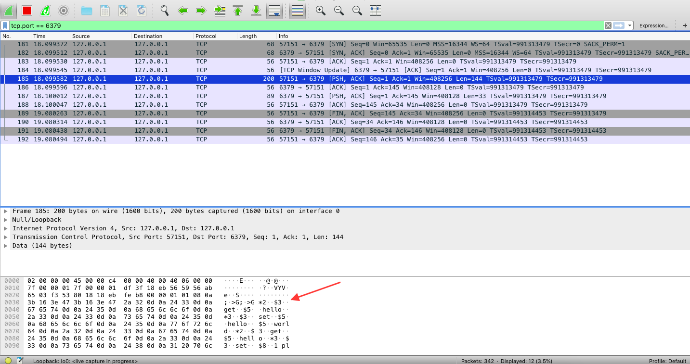Select packet 183 in the list

coord(345,62)
